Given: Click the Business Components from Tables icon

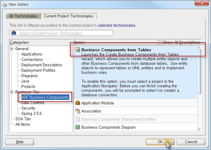Looking at the screenshot, I should point(78,50).
